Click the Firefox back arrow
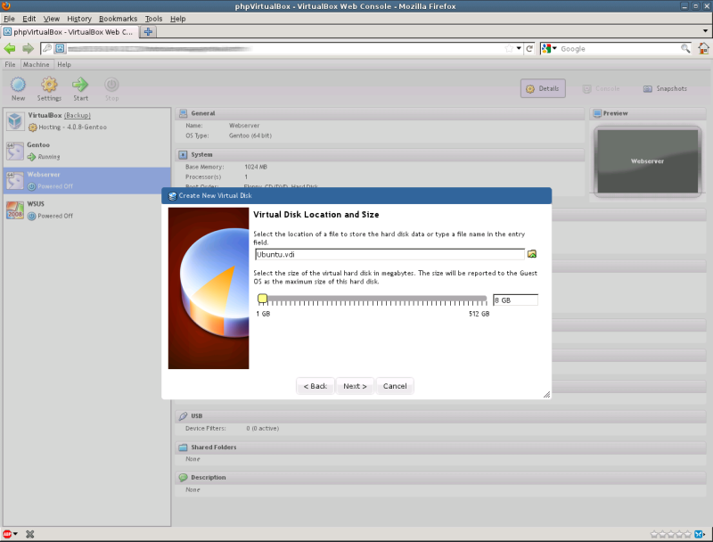Viewport: 713px width, 542px height. [x=10, y=48]
